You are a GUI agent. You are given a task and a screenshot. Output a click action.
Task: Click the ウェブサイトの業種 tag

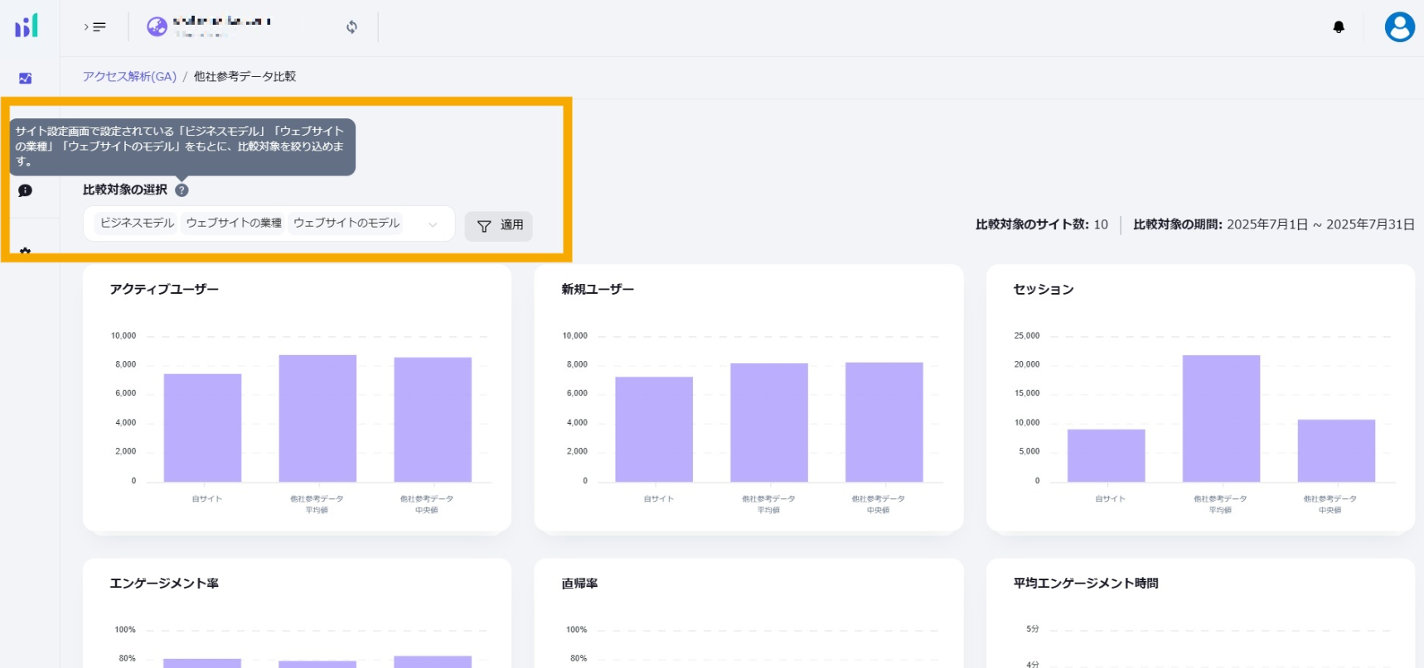click(x=234, y=223)
